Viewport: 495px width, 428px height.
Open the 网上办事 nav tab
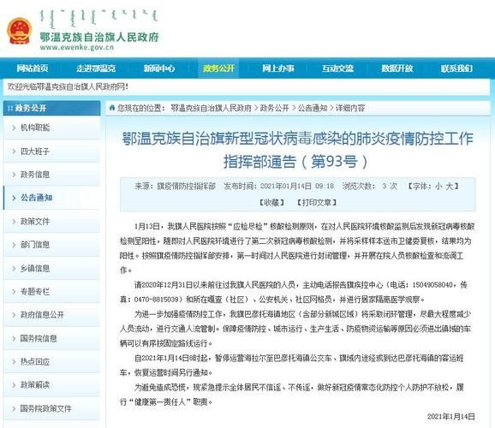click(278, 68)
